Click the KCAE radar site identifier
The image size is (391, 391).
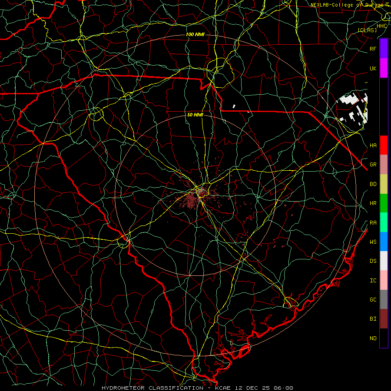click(223, 388)
